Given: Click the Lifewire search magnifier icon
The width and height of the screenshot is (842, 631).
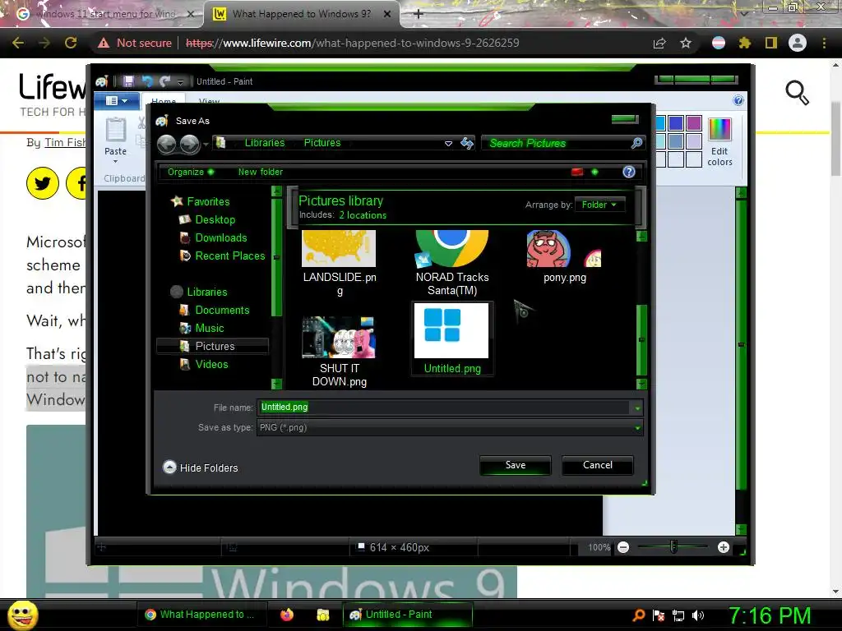Looking at the screenshot, I should point(797,93).
